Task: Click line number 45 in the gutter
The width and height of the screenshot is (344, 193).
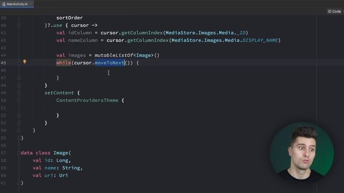Action: (x=3, y=63)
